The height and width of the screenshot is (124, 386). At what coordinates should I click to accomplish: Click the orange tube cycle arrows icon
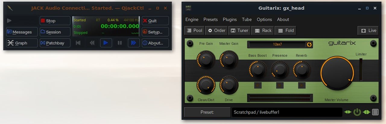click(309, 45)
